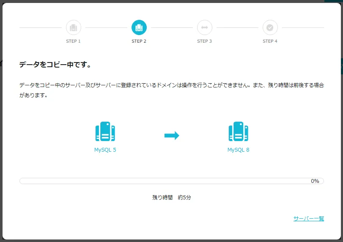Screen dimensions: 343x242
Task: Open the サーバー一覧 link
Action: 308,218
